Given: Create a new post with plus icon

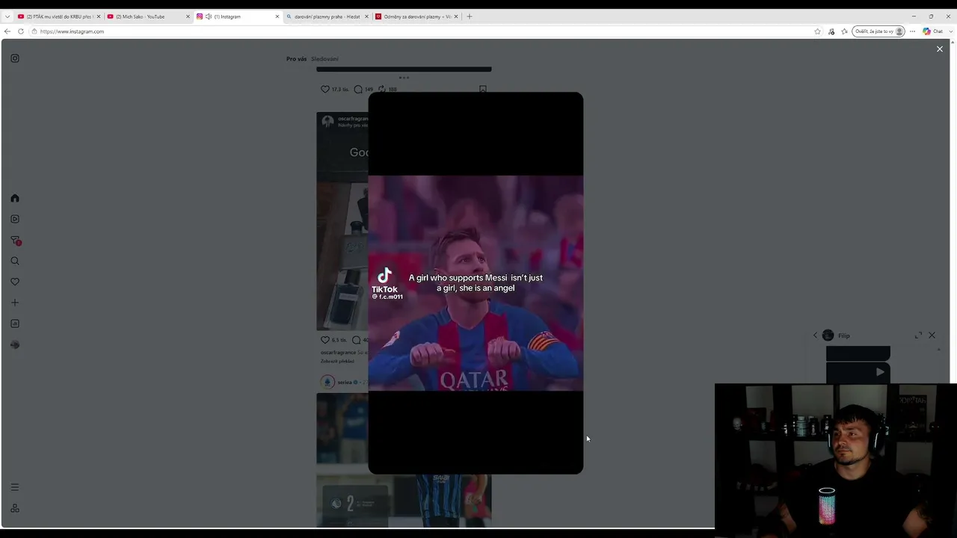Looking at the screenshot, I should [15, 303].
